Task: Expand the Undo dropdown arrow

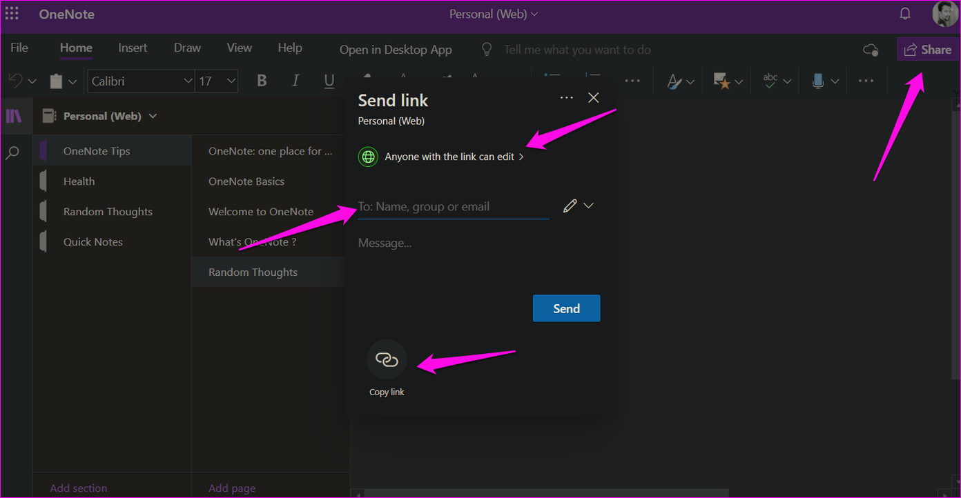Action: tap(32, 81)
